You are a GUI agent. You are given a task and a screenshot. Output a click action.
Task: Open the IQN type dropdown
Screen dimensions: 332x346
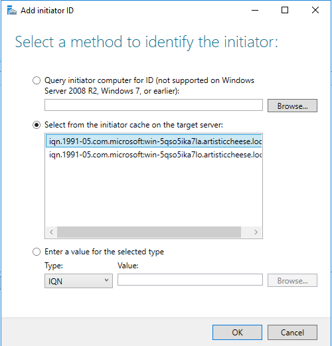(x=78, y=281)
